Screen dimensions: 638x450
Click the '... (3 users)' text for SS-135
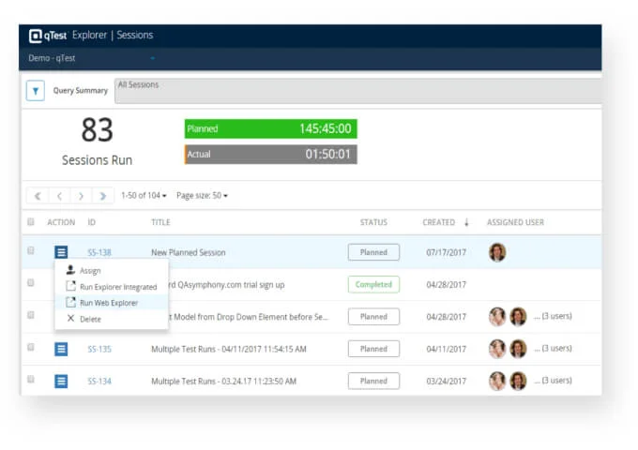(x=553, y=349)
